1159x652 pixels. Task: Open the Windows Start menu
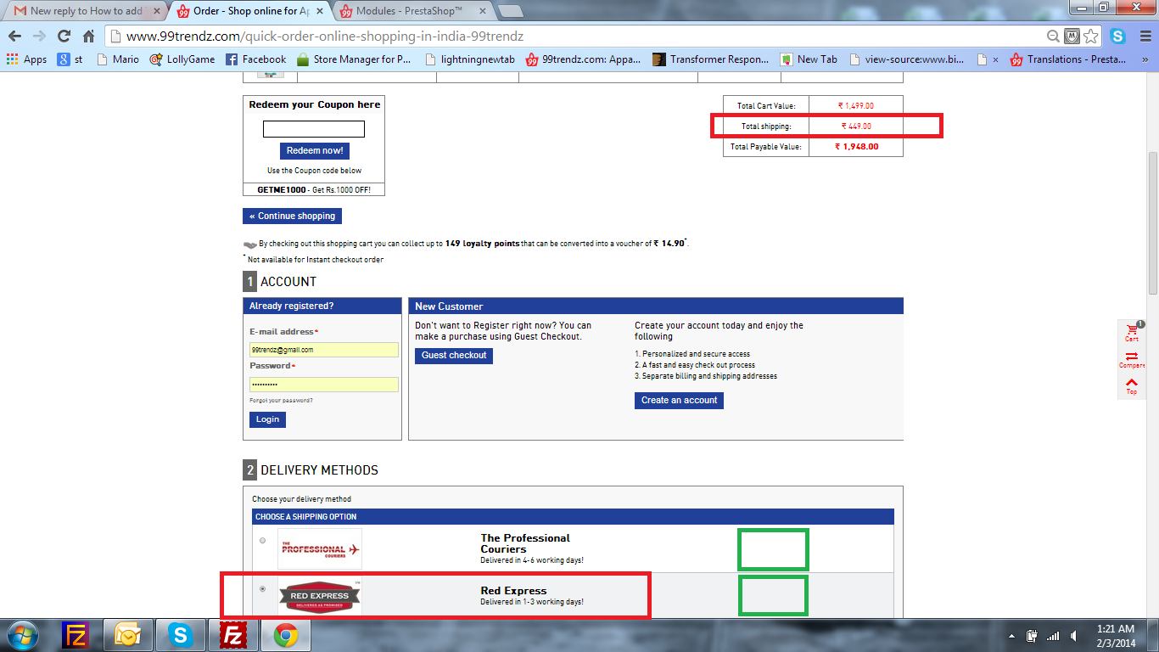click(x=23, y=635)
